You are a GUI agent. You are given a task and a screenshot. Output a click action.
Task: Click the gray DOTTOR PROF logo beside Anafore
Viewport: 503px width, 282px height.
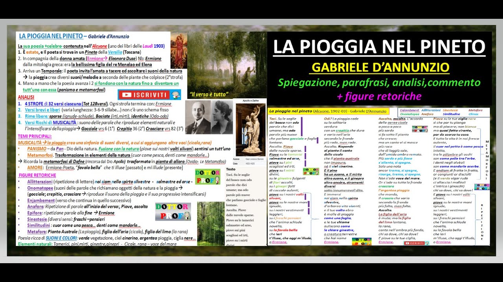173,211
